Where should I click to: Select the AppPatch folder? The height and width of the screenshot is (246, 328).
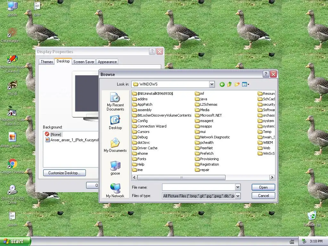tap(142, 104)
